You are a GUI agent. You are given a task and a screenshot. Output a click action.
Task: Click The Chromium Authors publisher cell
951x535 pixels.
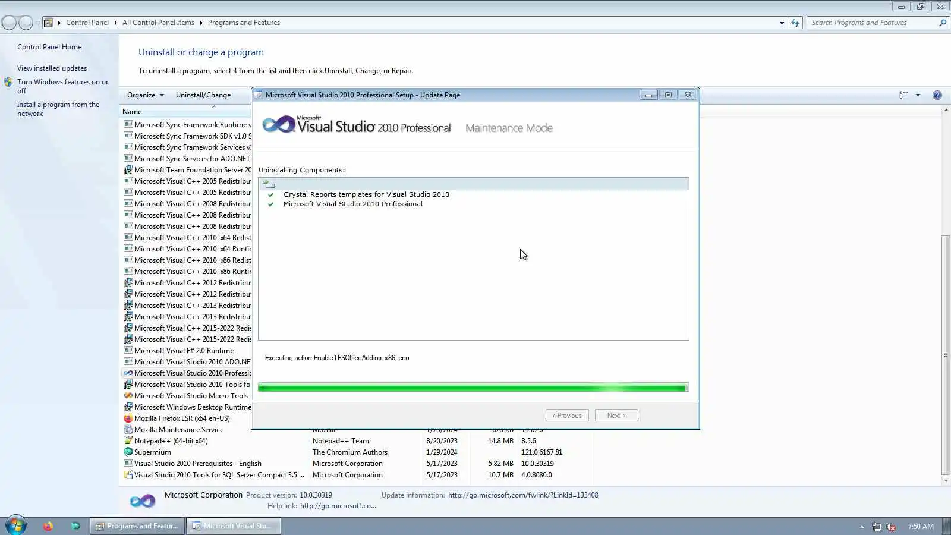point(350,452)
